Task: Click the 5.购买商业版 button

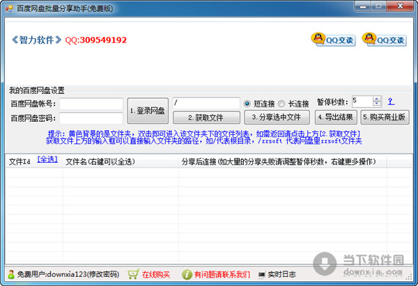Action: coord(385,117)
